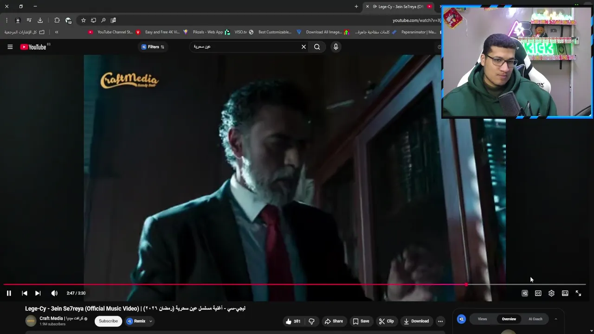This screenshot has width=594, height=334.
Task: Pause the video playback
Action: tap(9, 293)
